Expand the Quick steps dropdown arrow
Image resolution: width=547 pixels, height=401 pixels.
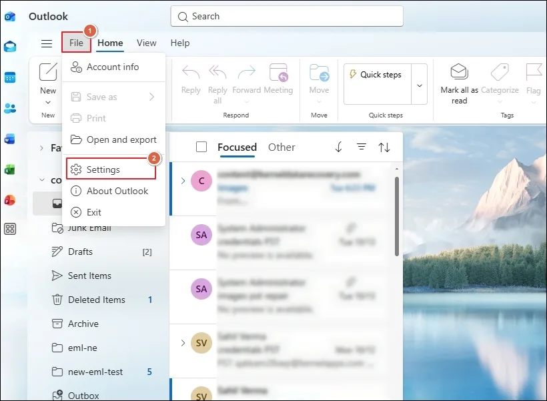click(420, 84)
